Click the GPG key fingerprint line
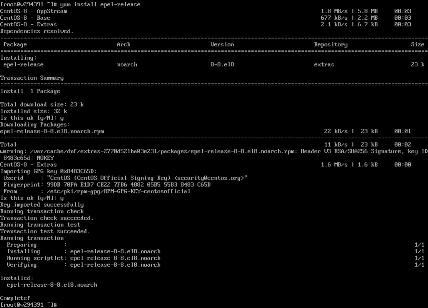The width and height of the screenshot is (428, 308). [107, 185]
